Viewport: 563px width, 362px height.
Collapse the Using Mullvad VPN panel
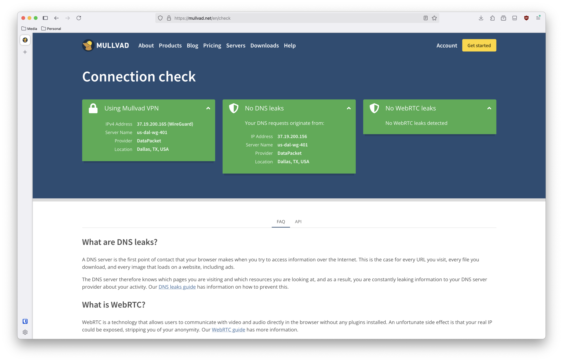[x=208, y=108]
